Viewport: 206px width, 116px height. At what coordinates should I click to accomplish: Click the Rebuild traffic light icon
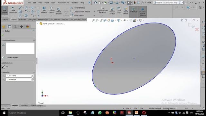[x=135, y=3]
